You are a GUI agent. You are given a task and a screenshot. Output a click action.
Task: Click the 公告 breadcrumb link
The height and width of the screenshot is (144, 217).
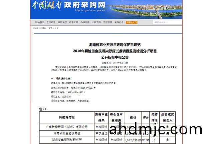56,29
